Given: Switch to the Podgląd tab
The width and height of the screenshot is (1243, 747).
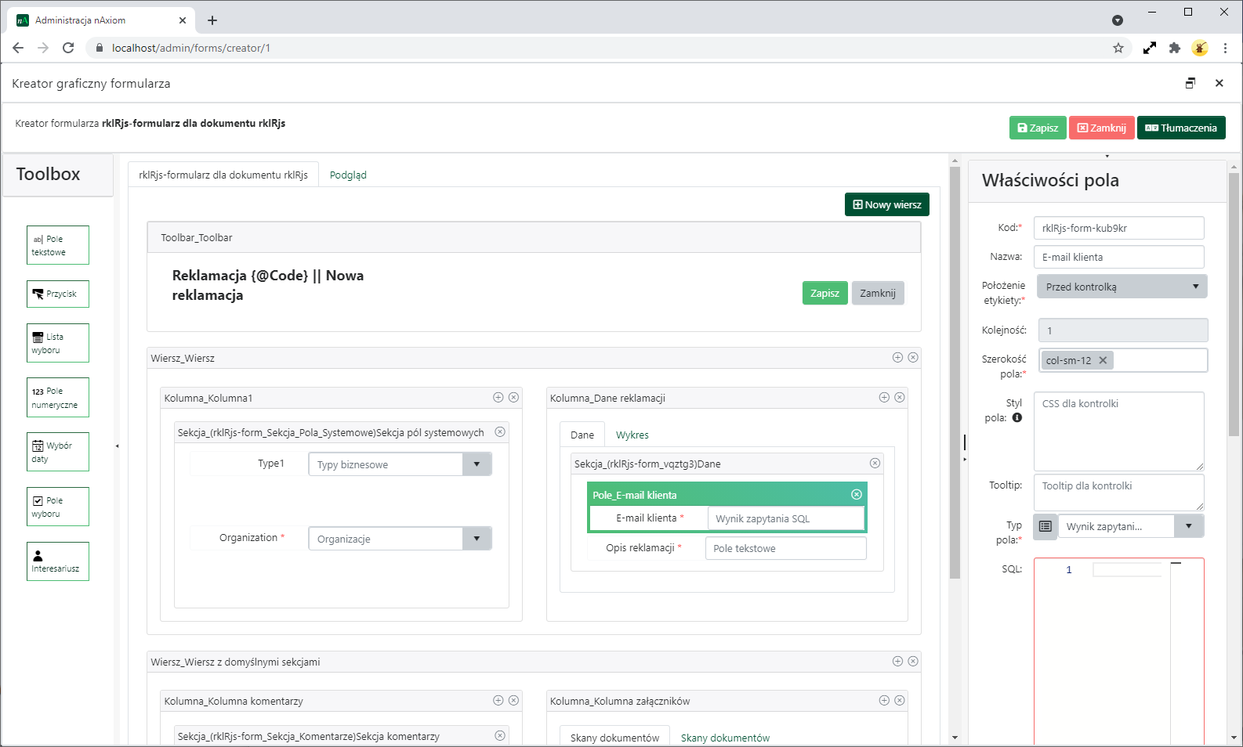Looking at the screenshot, I should pyautogui.click(x=348, y=175).
